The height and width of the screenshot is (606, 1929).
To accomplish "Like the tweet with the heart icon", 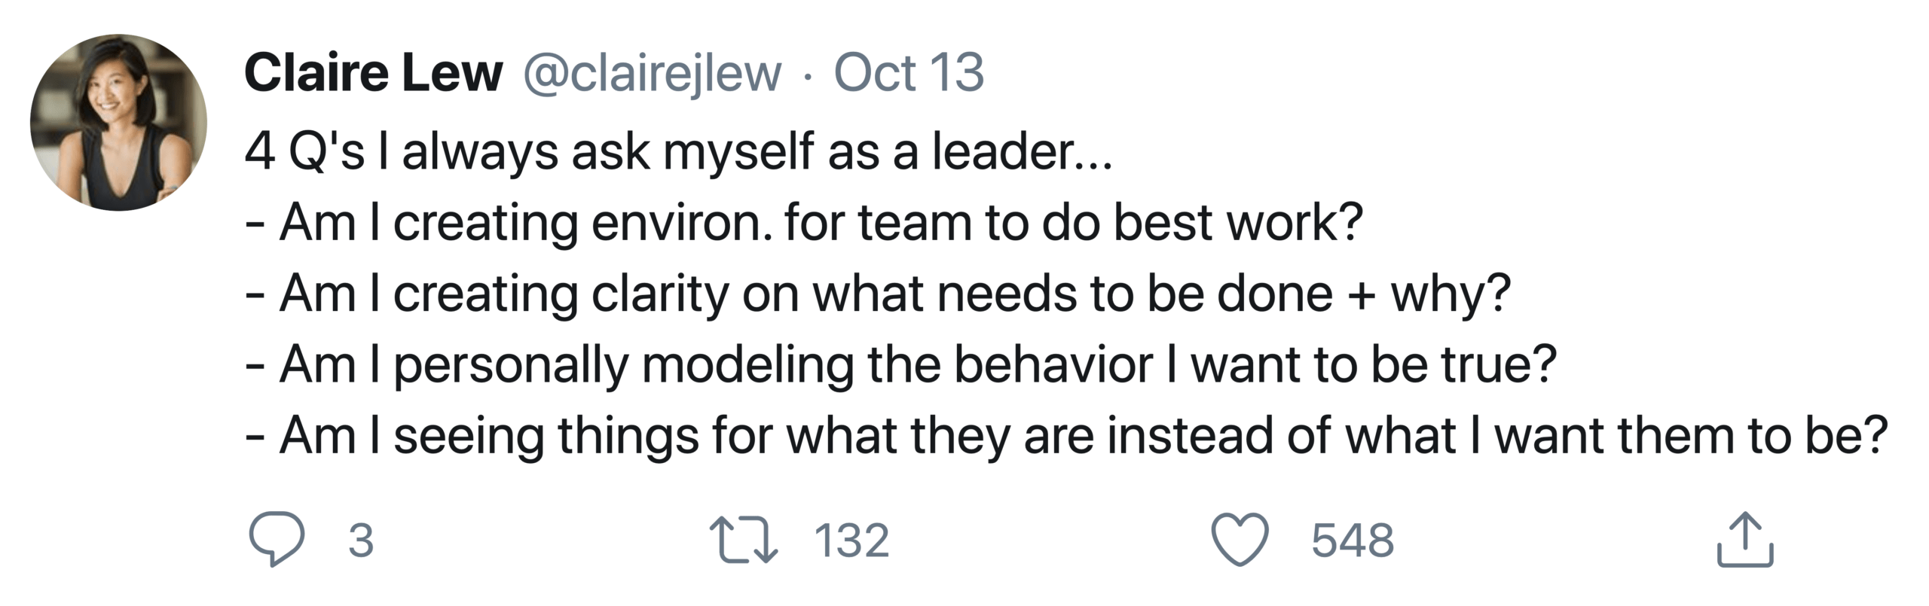I will pos(1240,539).
